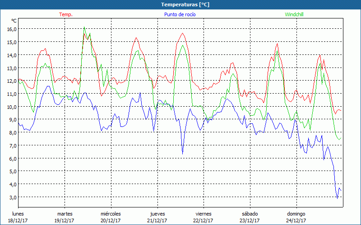Viewport: 361px width, 225px height.
Task: Select the 'domingo' day label
Action: click(x=296, y=214)
